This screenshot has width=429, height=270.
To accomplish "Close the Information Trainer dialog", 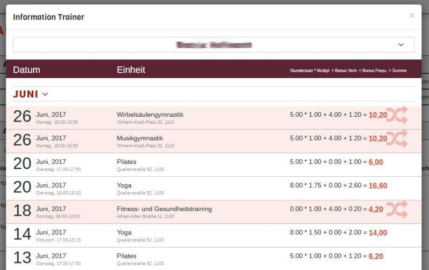I will 411,16.
